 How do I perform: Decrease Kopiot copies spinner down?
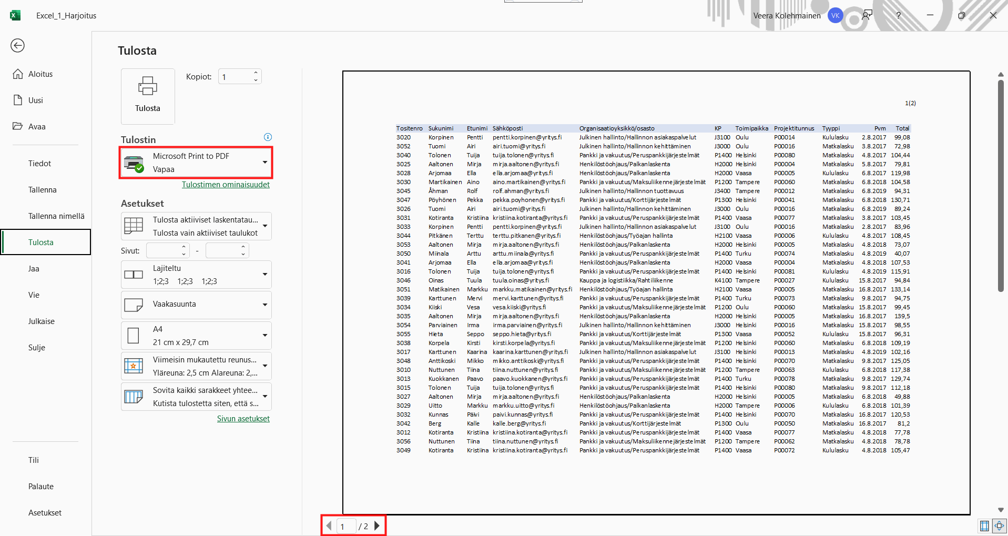256,80
